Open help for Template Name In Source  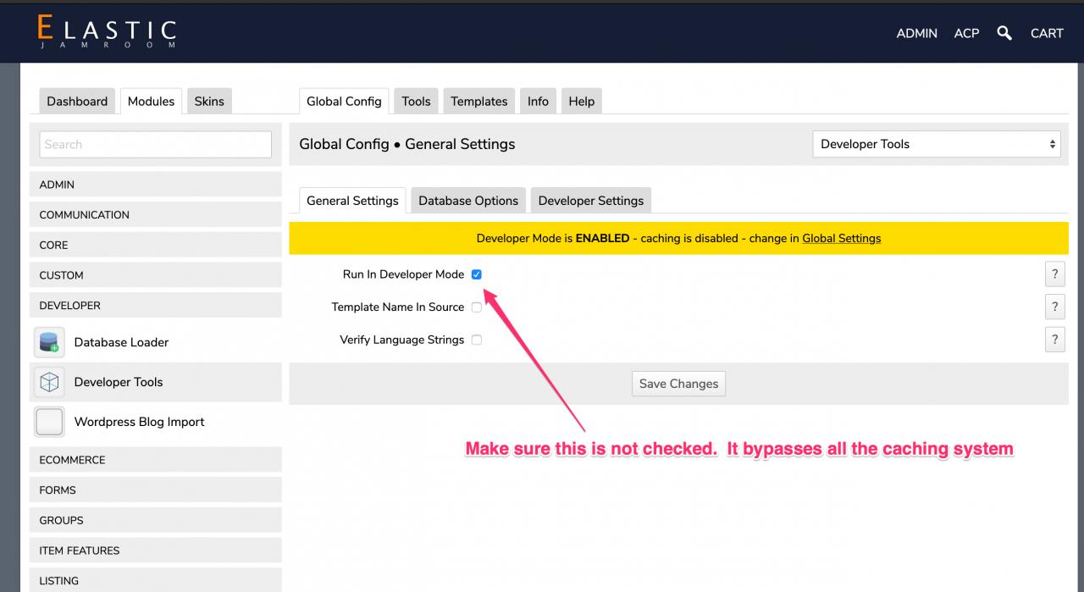point(1054,307)
